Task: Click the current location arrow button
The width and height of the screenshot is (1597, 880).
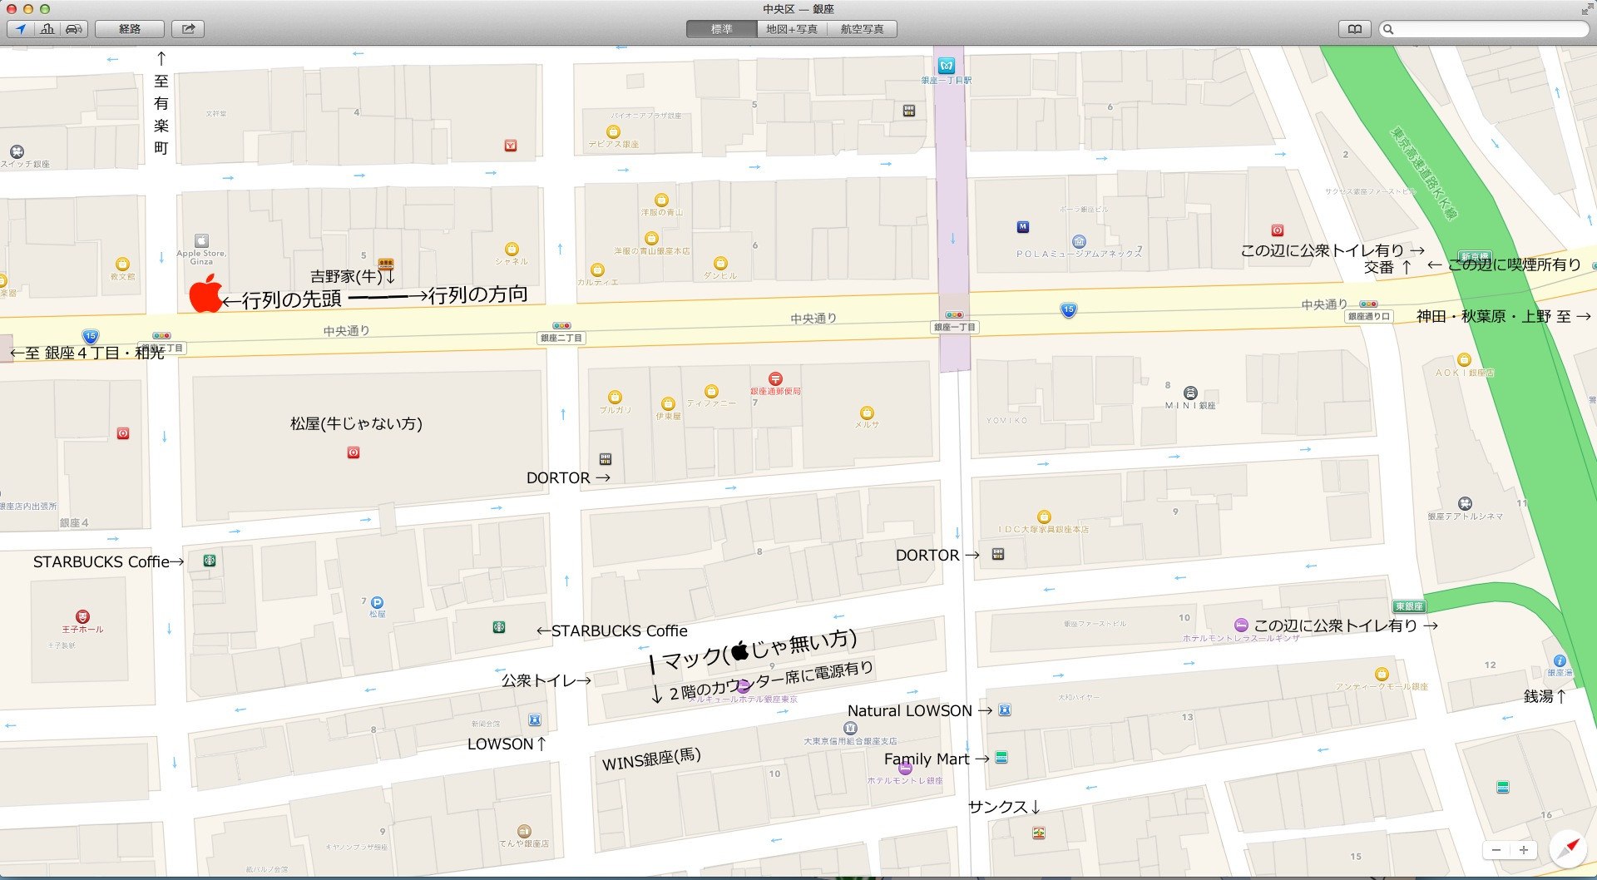Action: click(20, 29)
